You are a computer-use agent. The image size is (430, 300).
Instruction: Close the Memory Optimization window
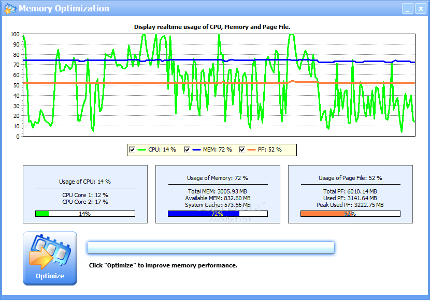[x=421, y=9]
